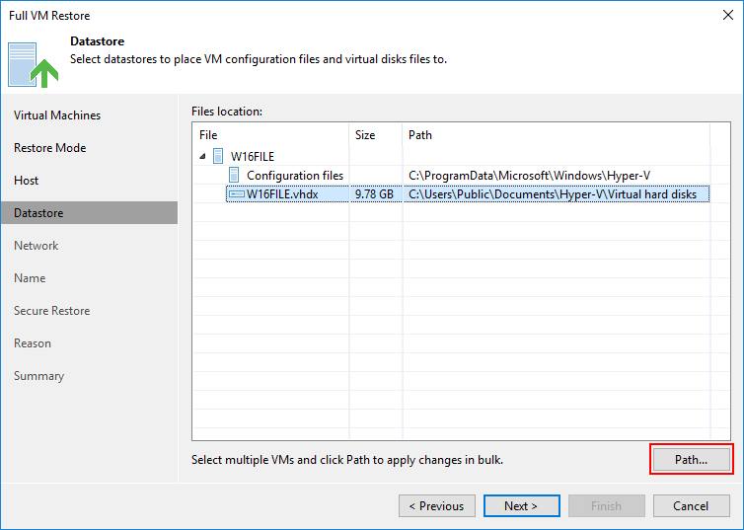Go to the Next > step

521,505
